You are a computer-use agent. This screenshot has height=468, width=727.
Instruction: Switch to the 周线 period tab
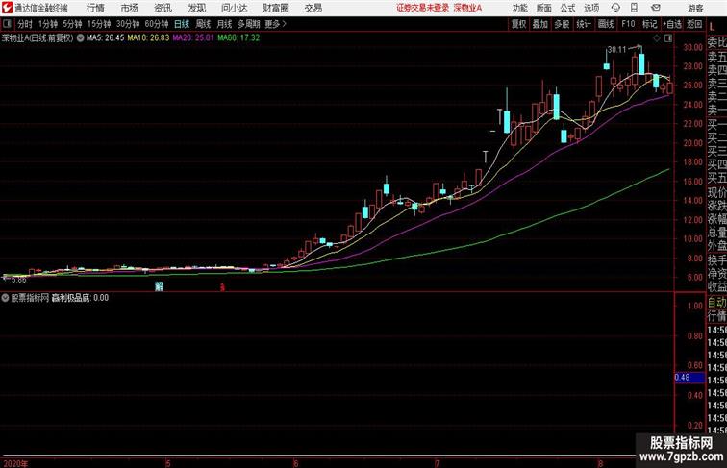[x=203, y=24]
